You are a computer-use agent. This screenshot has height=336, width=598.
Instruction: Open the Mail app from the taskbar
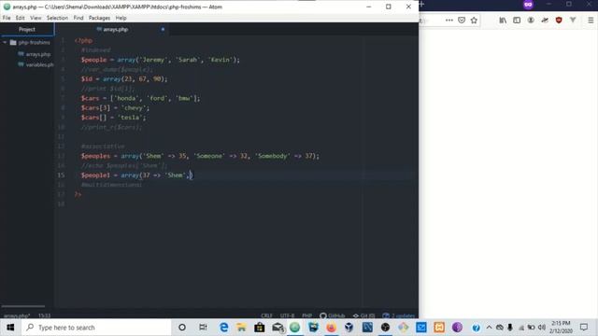point(278,328)
